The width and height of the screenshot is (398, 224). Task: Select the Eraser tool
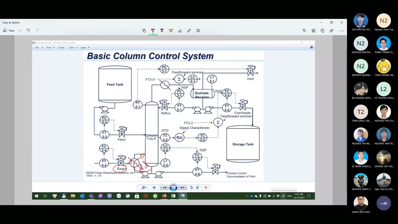(x=180, y=30)
